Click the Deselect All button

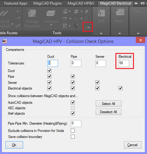click(x=108, y=112)
